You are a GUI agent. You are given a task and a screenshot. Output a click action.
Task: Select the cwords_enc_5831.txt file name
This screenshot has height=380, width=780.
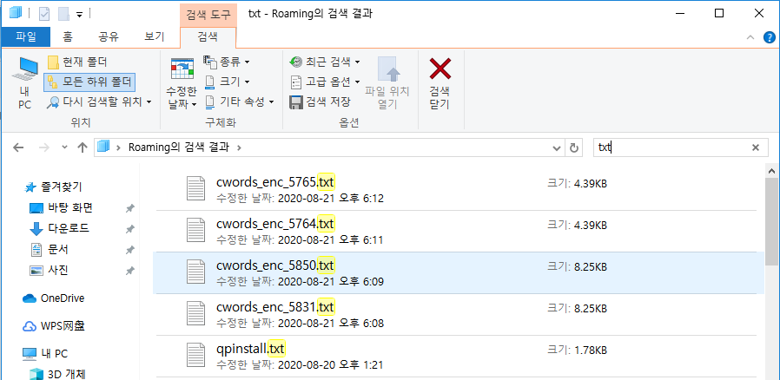pyautogui.click(x=275, y=307)
